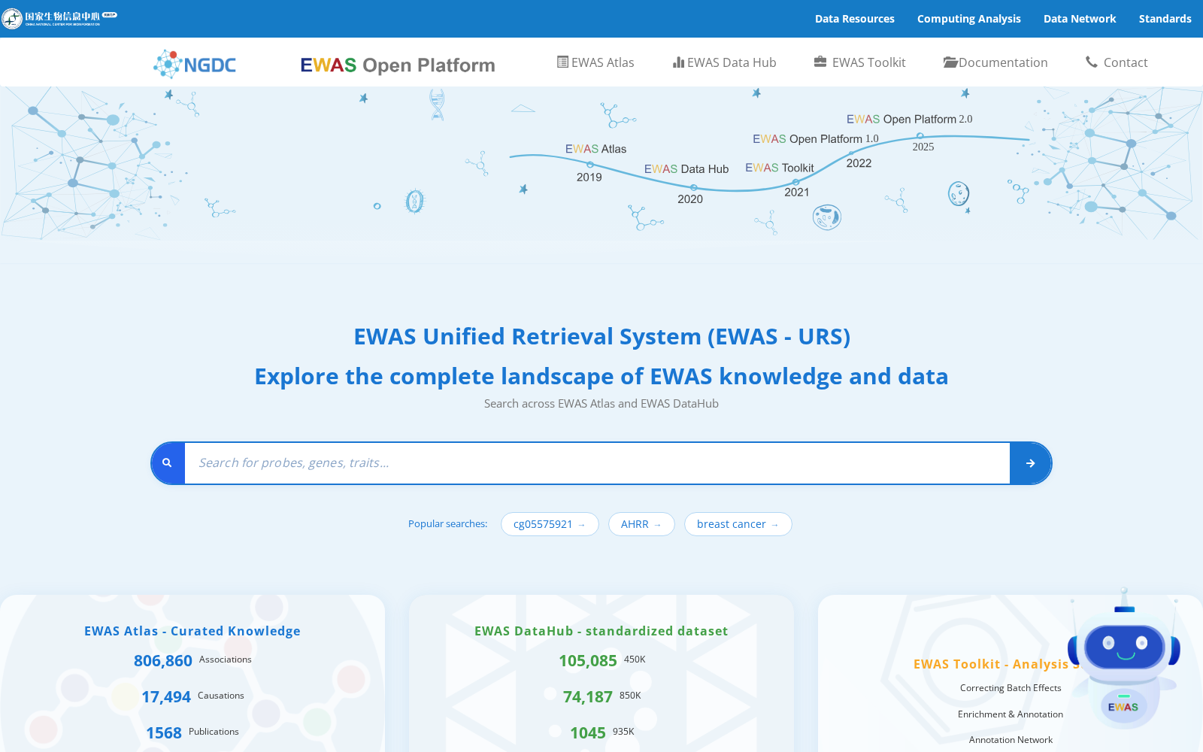Focus the probes, genes, traits search field
Viewport: 1203px width, 752px height.
[597, 463]
